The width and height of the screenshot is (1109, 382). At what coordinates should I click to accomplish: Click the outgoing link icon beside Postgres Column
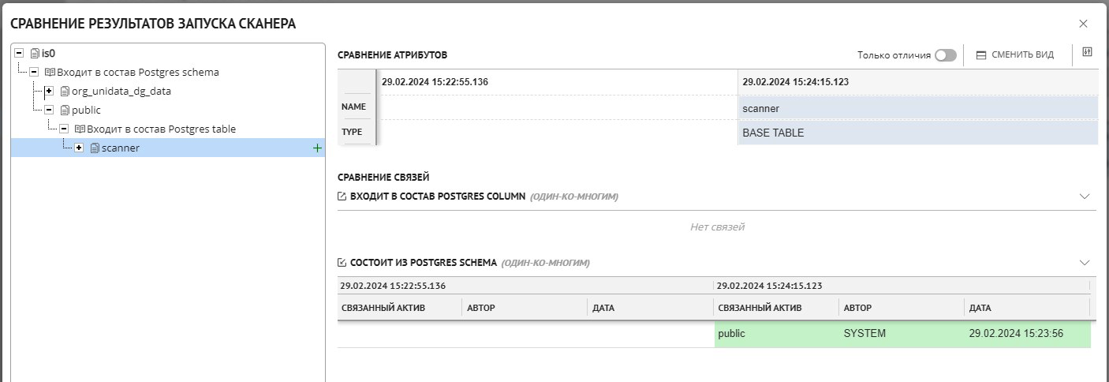tap(342, 197)
